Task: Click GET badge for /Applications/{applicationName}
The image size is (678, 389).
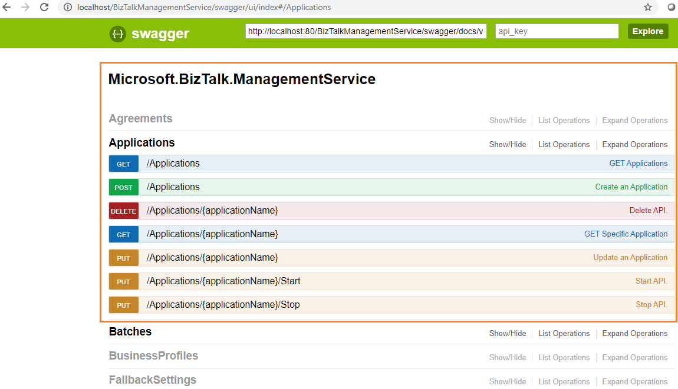Action: tap(124, 234)
